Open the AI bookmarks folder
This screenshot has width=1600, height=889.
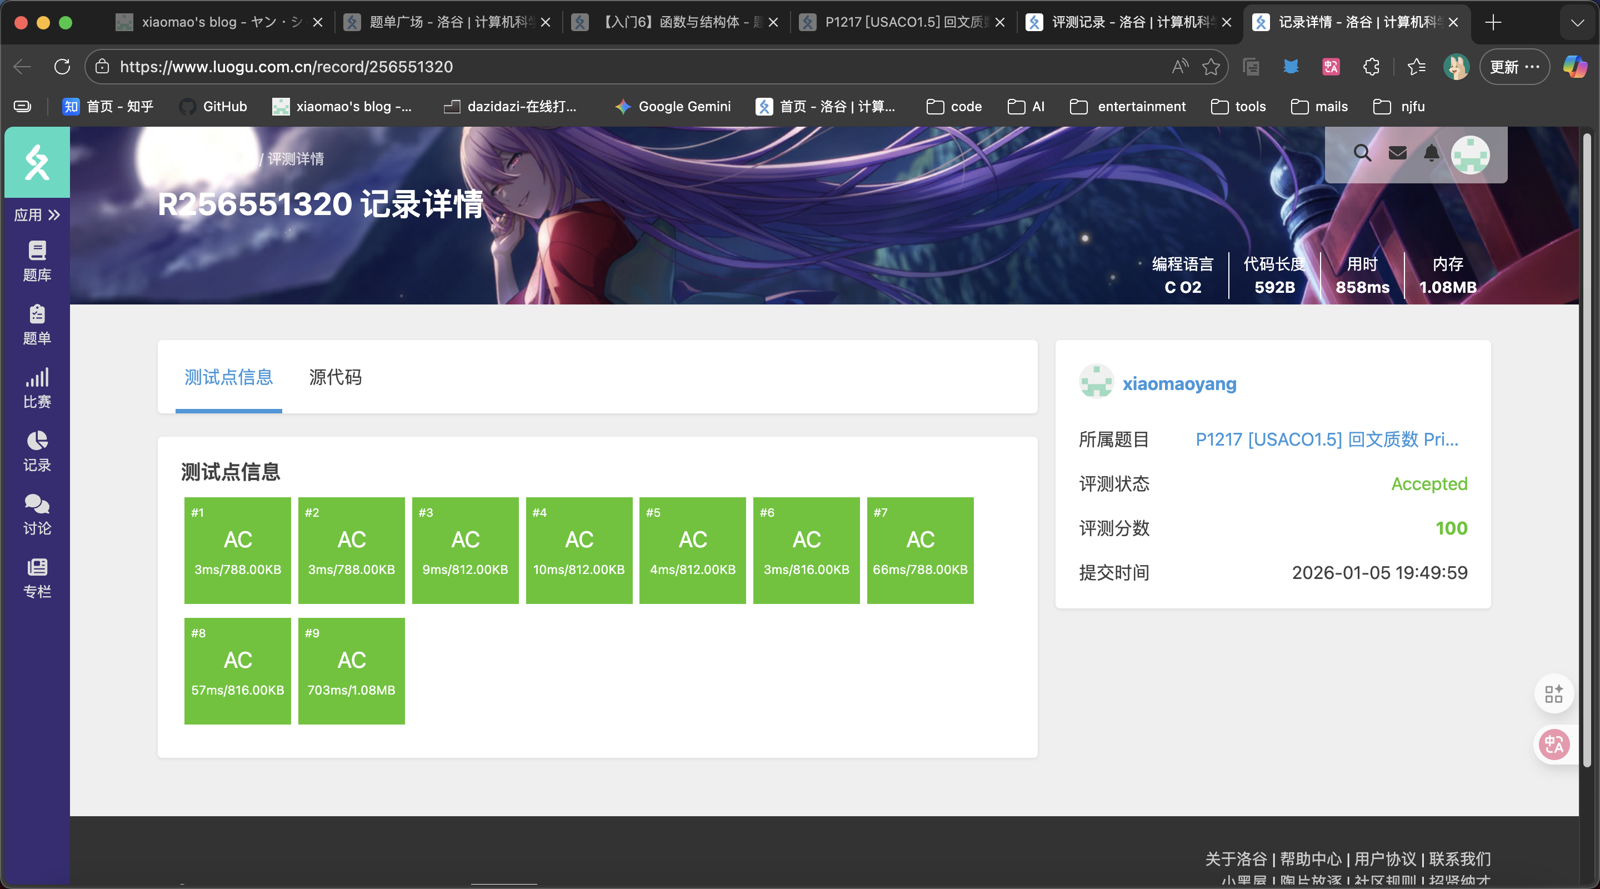coord(1026,107)
